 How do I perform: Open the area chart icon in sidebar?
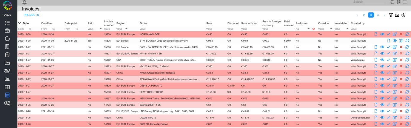7,79
